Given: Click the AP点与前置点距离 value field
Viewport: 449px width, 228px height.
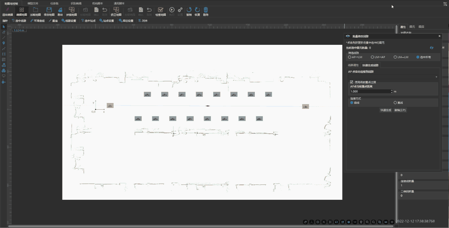Looking at the screenshot, I should (370, 91).
